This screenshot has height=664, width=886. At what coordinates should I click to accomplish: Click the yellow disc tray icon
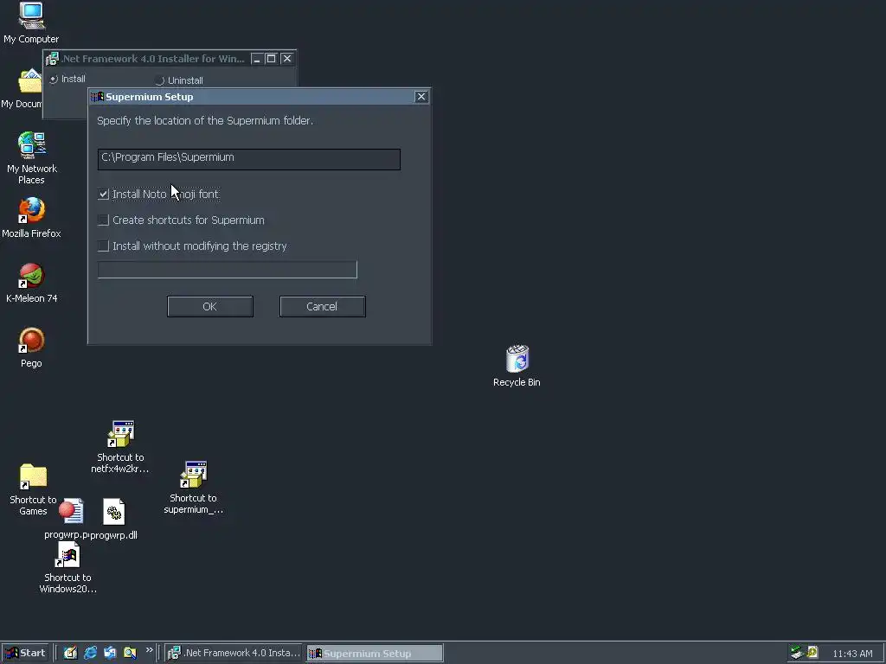tap(812, 652)
